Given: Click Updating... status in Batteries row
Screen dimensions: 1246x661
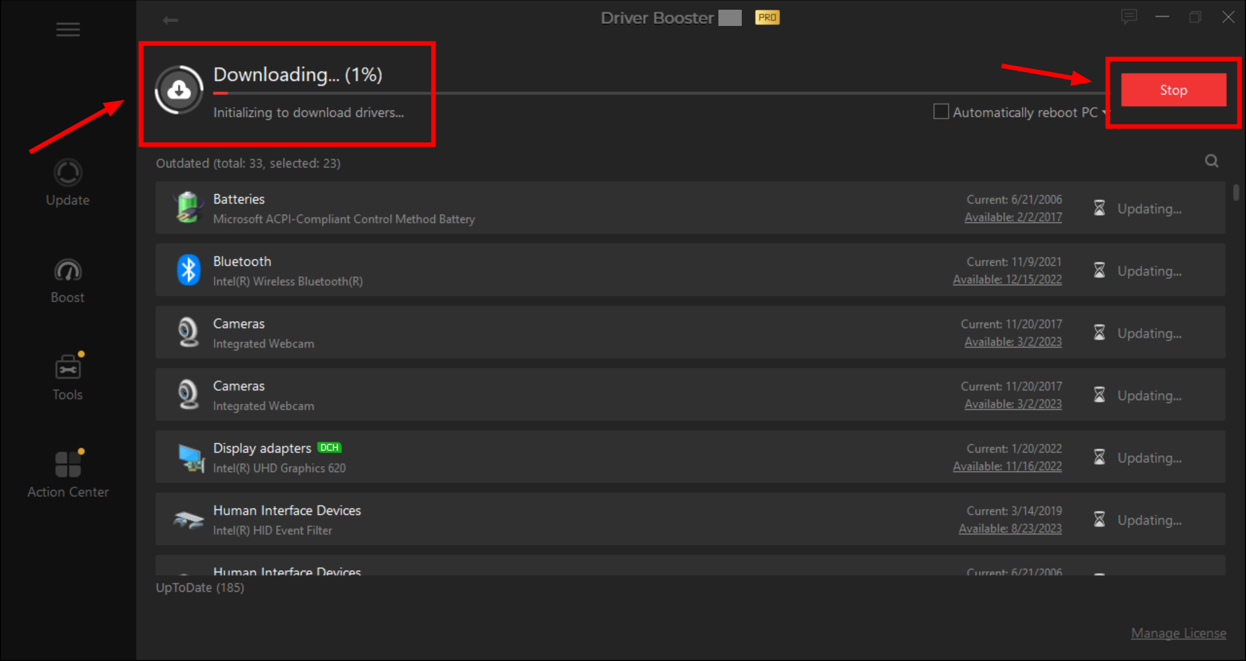Looking at the screenshot, I should 1149,209.
